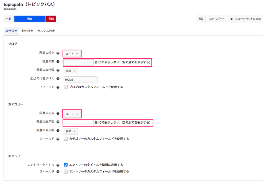267x185 pixels.
Task: Click help icon next to ブログ フィールド
Action: tap(58, 87)
